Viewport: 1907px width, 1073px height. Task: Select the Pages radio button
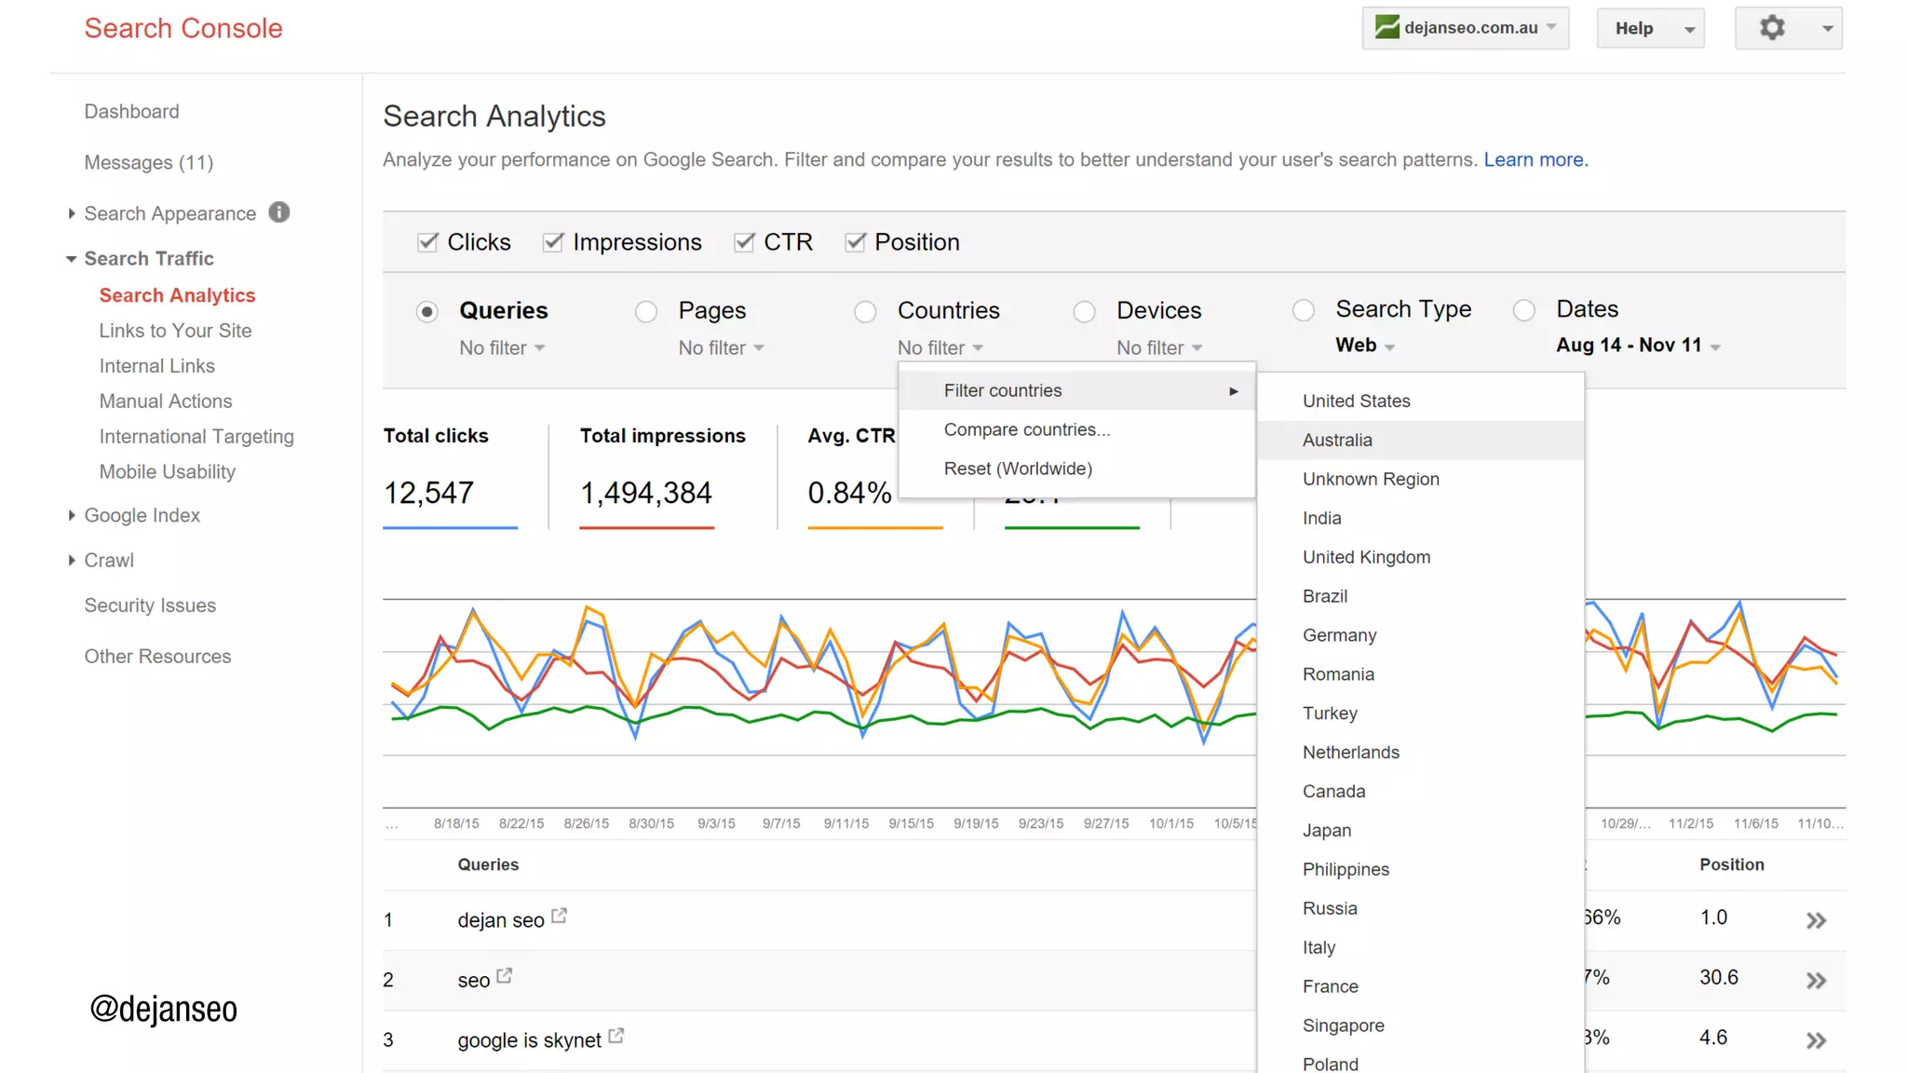646,311
